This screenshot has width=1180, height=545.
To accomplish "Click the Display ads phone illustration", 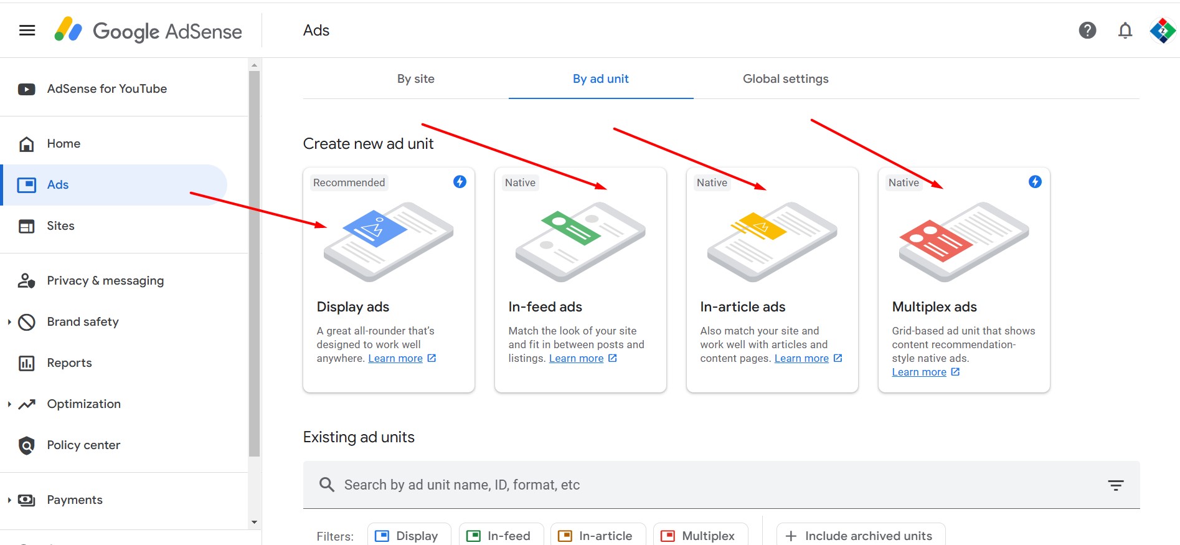I will 389,241.
